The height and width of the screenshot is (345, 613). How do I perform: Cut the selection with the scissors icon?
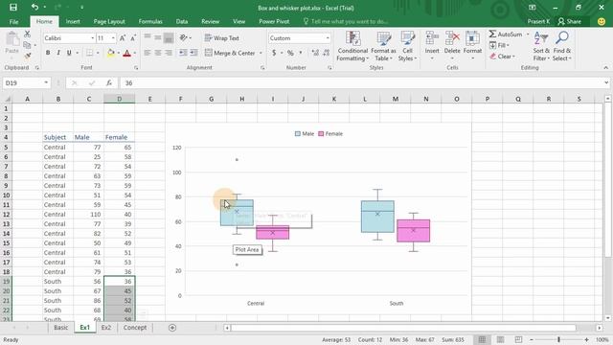[27, 34]
